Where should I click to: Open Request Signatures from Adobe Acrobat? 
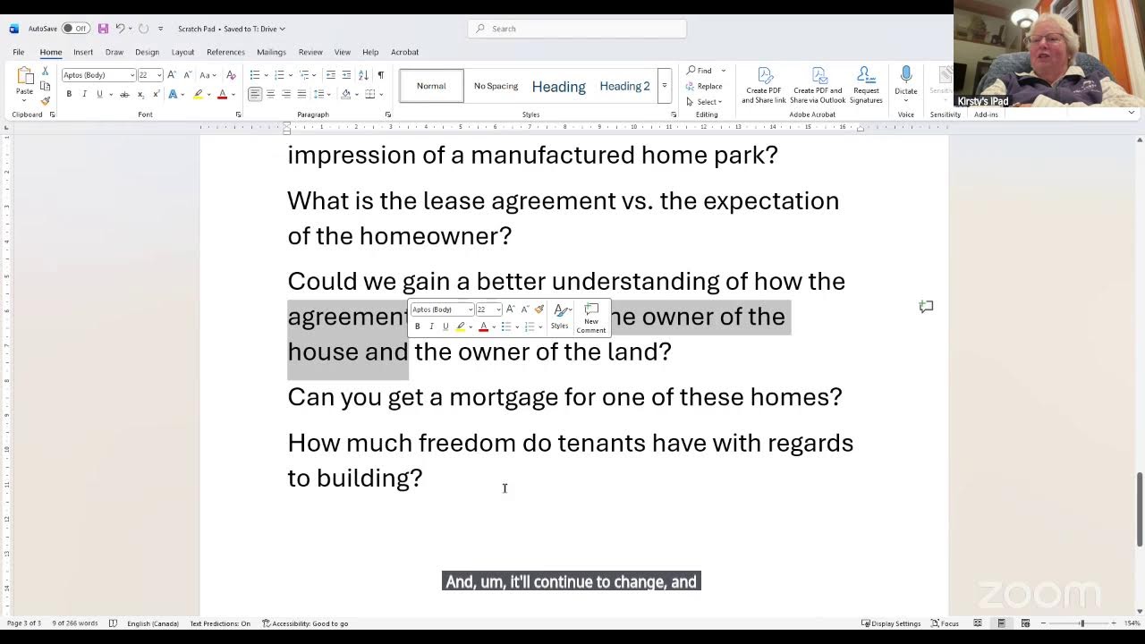(x=866, y=86)
